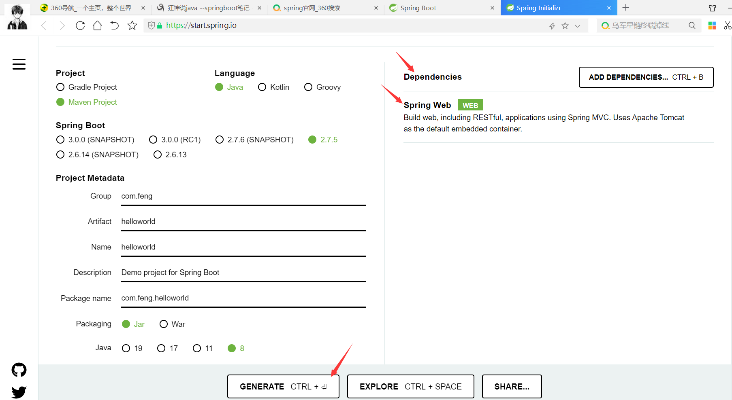Click the scissors screenshot icon
Screen dimensions: 732x400
tap(728, 25)
